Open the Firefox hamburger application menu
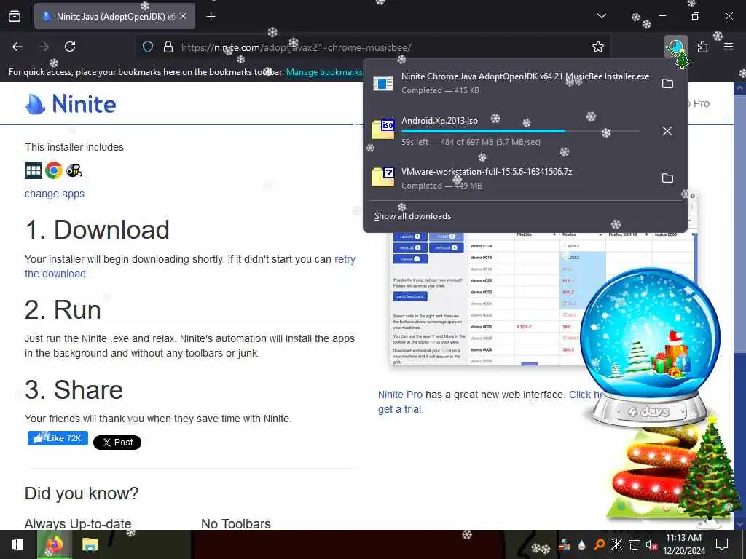 [729, 47]
